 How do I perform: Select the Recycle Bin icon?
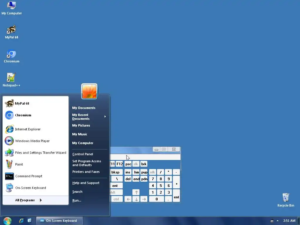pyautogui.click(x=286, y=200)
